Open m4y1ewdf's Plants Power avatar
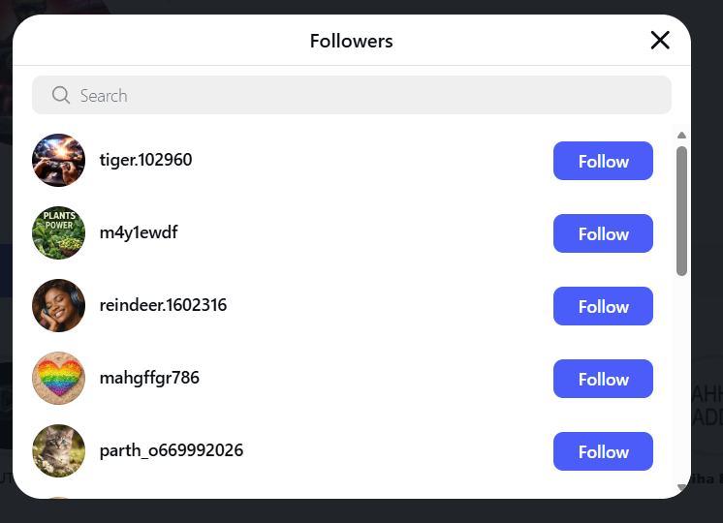The width and height of the screenshot is (723, 523). point(58,233)
